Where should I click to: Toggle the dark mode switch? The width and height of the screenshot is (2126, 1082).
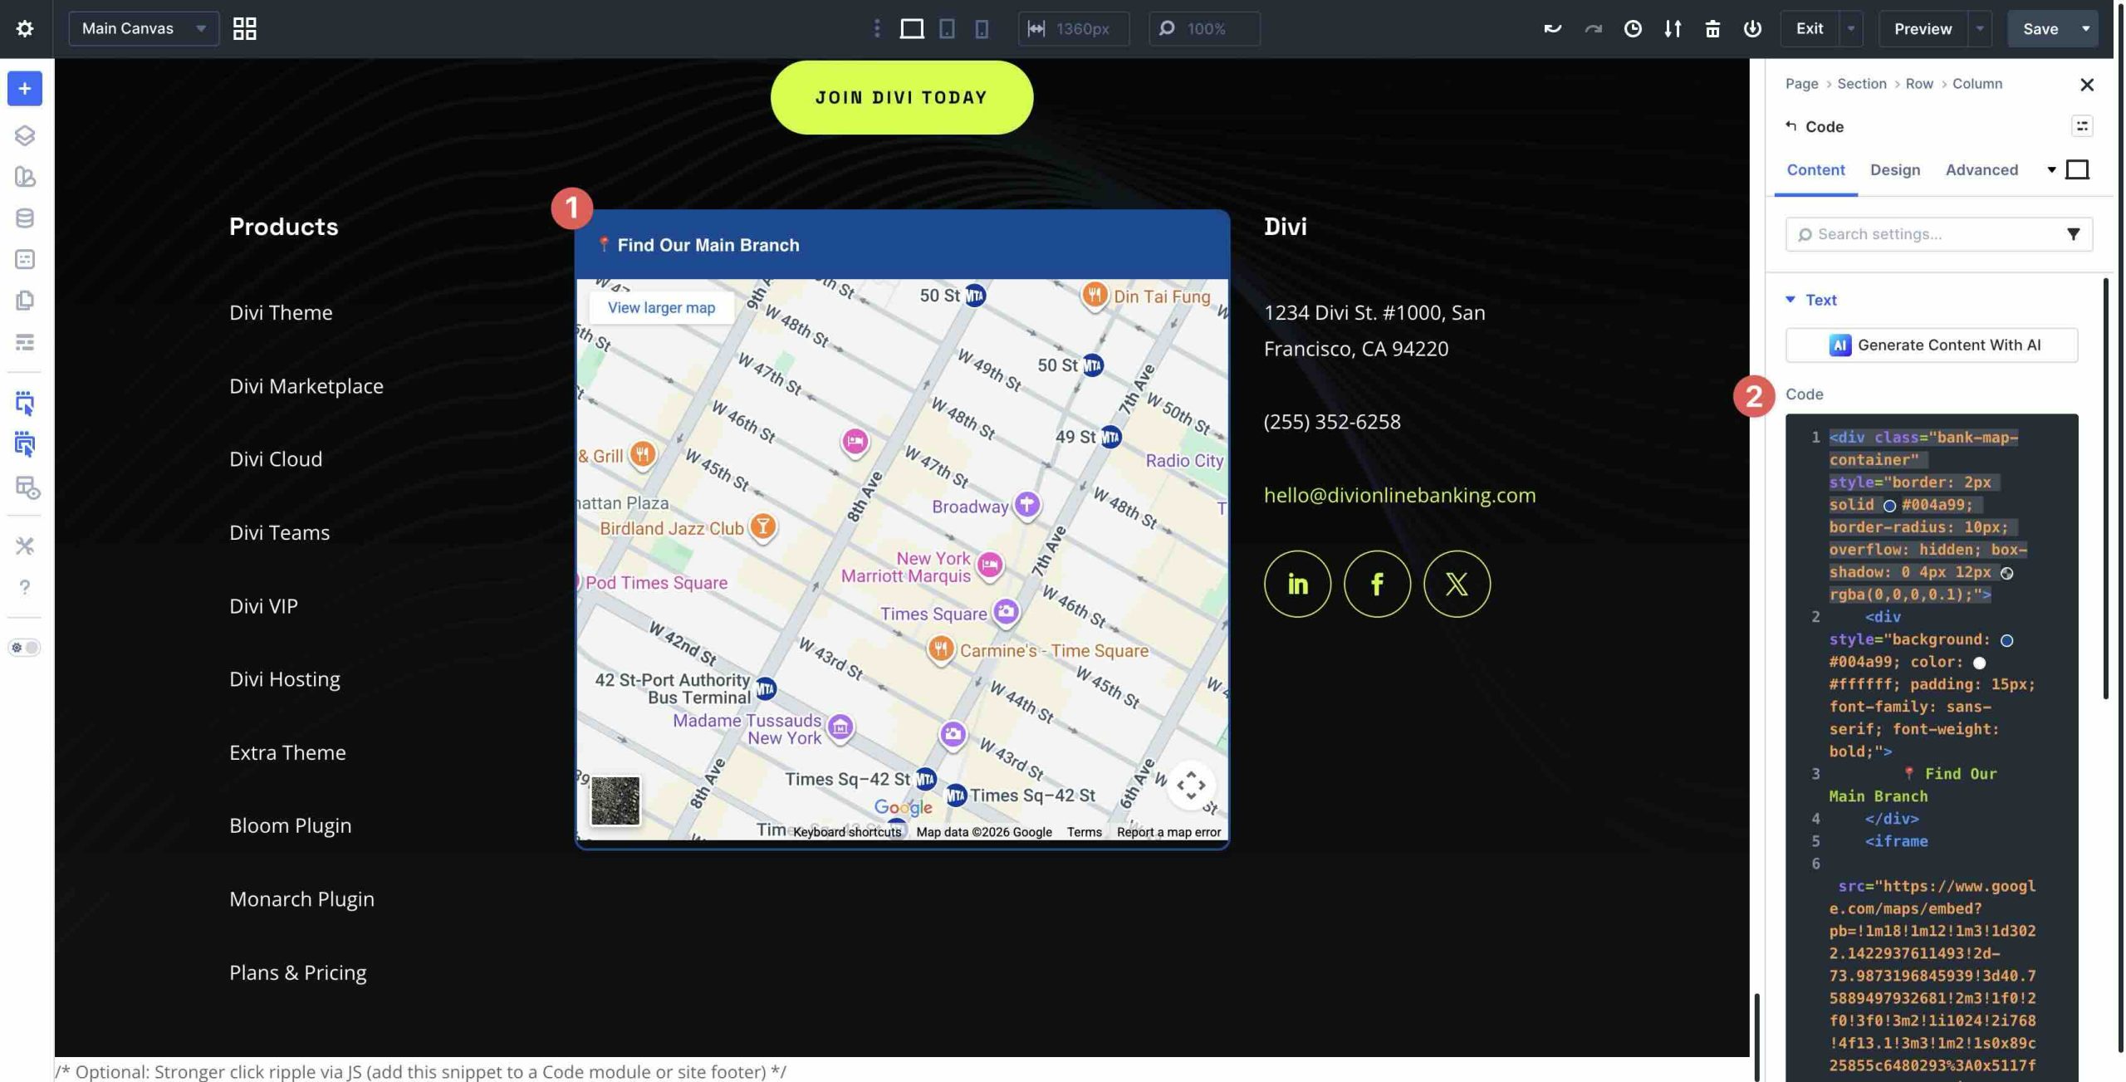(25, 647)
